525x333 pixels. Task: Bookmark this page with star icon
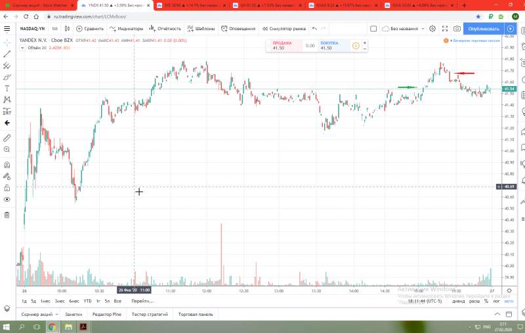click(x=478, y=16)
